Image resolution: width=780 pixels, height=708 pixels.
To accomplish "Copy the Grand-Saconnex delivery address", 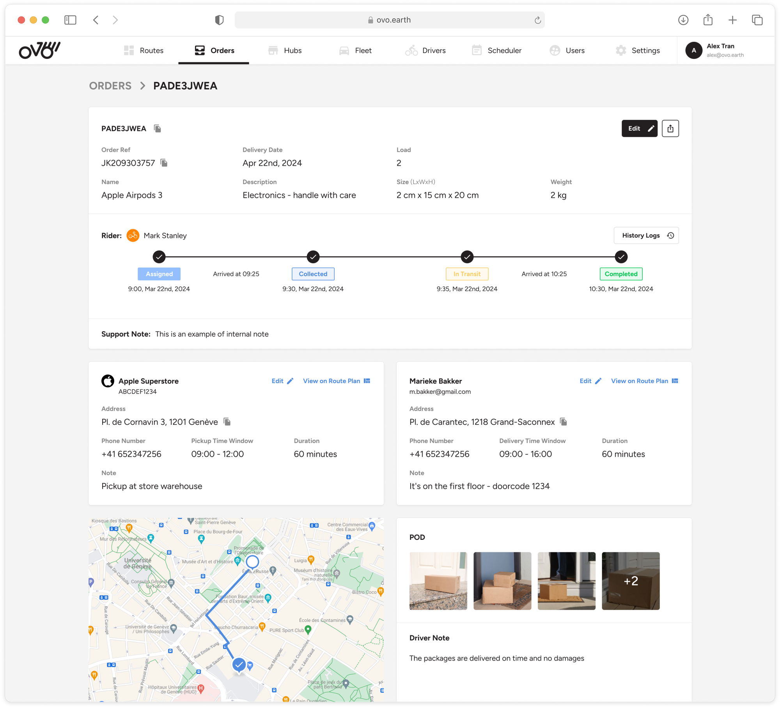I will click(x=563, y=422).
